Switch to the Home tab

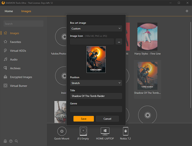click(x=9, y=11)
